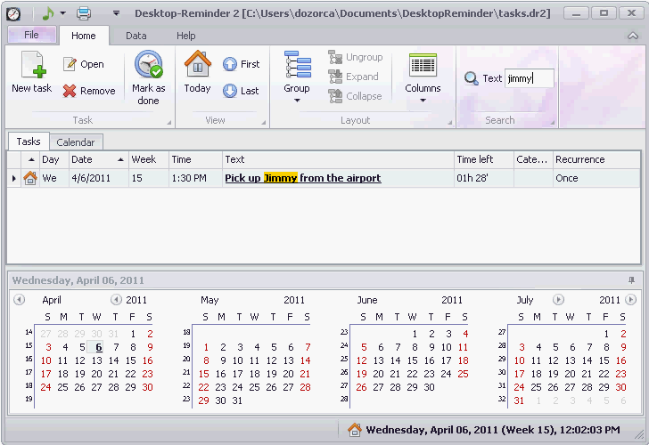Click the printer icon in title bar
The height and width of the screenshot is (445, 649).
(x=83, y=13)
